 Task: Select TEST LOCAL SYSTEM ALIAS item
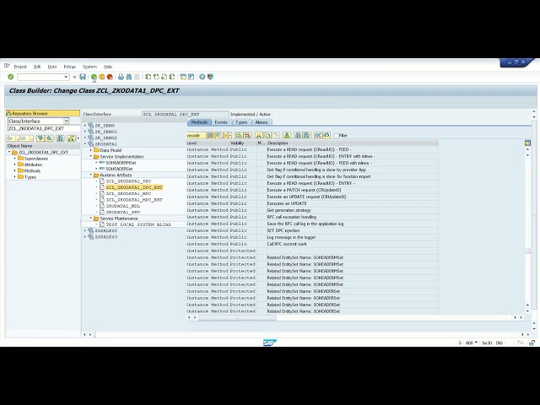click(x=138, y=224)
